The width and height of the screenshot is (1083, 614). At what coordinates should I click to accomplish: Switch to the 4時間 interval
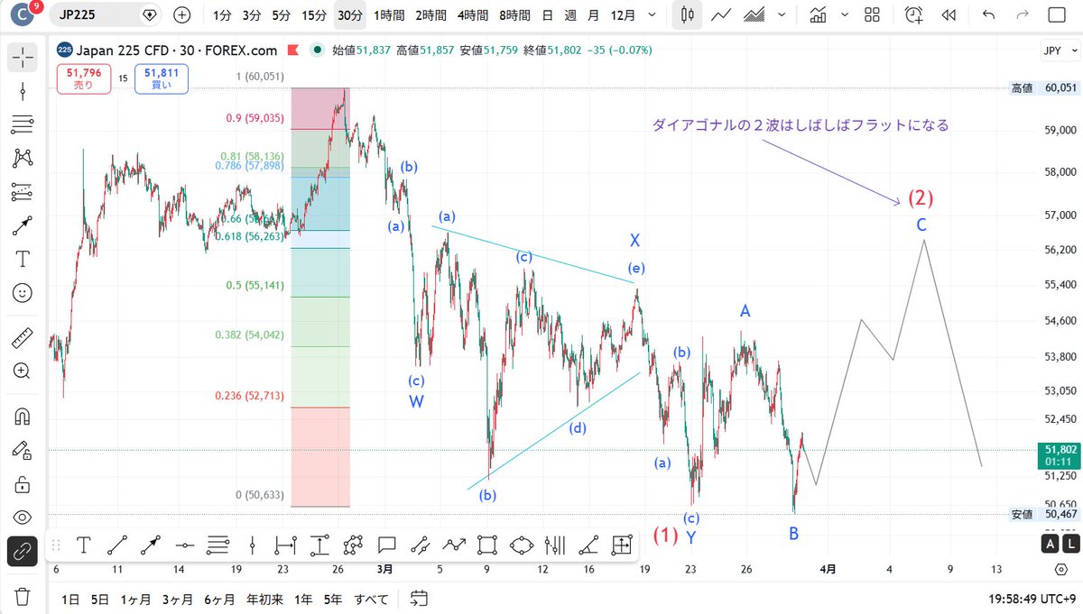[x=474, y=14]
